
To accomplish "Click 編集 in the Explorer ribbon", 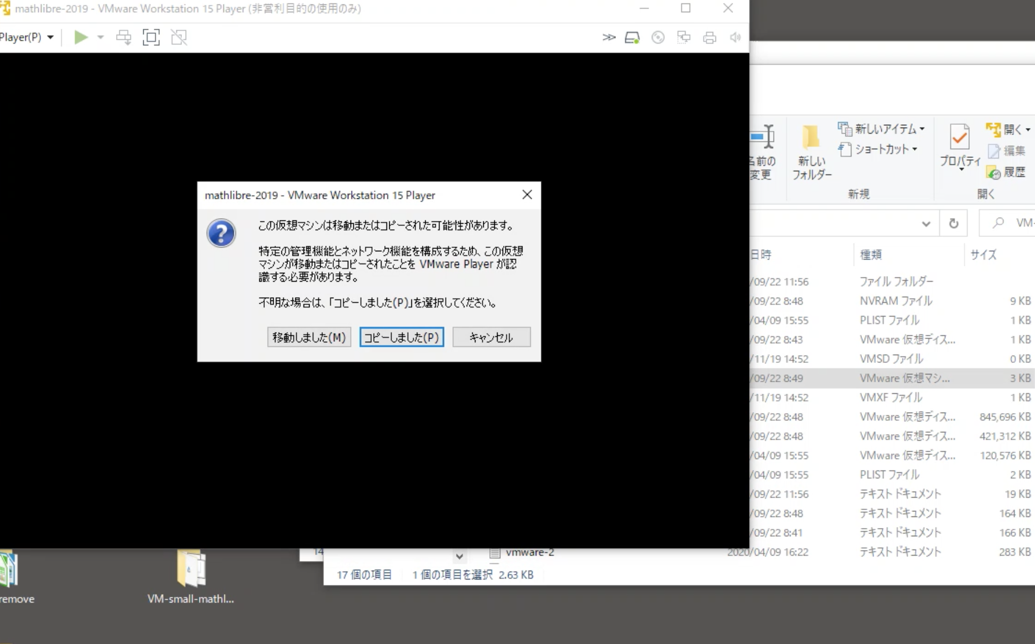I will (x=1007, y=151).
